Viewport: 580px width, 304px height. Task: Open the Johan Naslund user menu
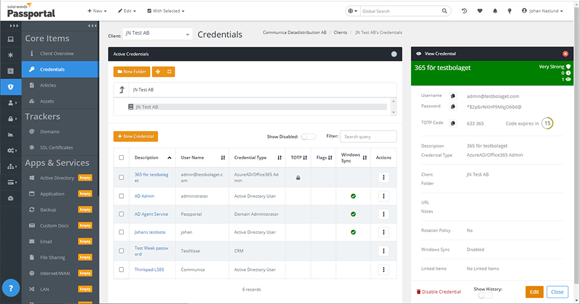(x=542, y=11)
